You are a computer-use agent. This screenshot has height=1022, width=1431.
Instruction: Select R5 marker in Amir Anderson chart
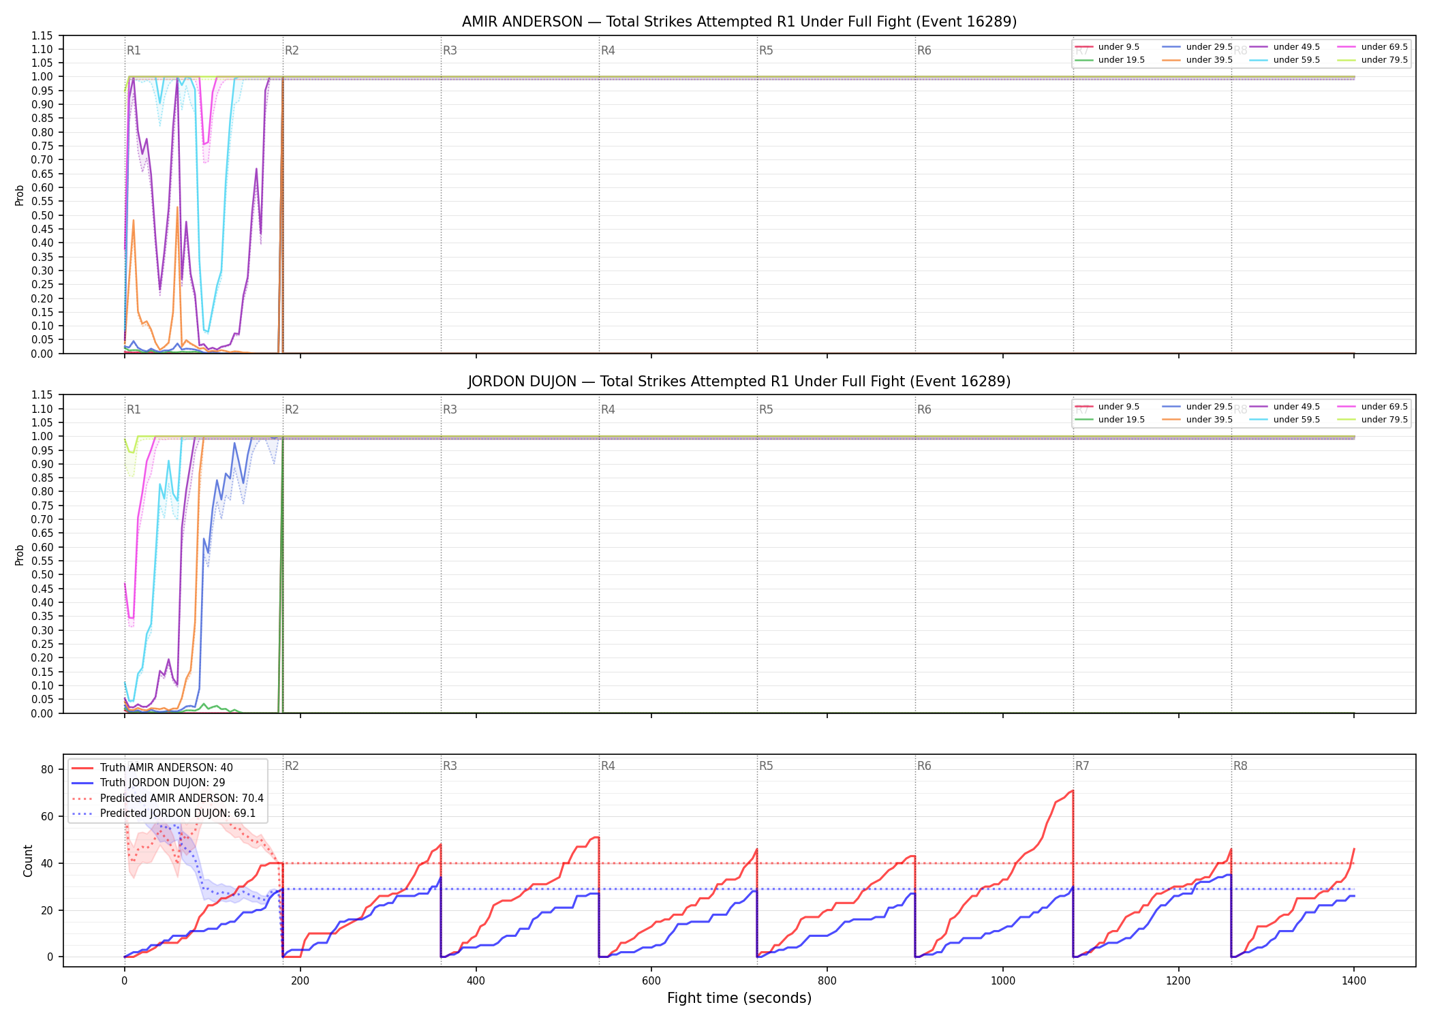click(x=766, y=50)
